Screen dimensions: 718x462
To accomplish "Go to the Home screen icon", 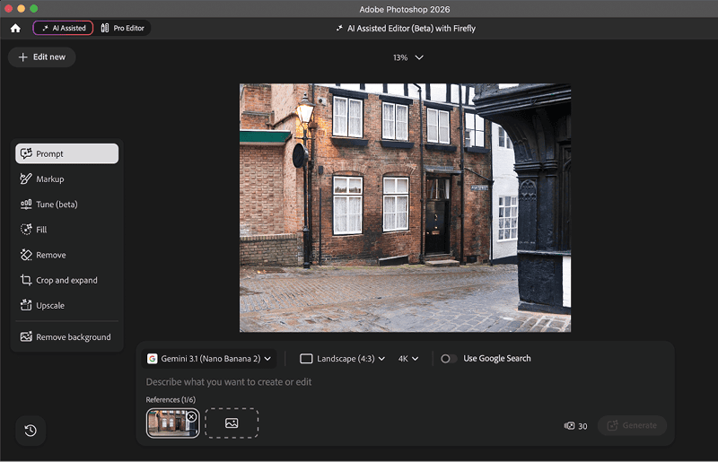I will coord(15,29).
